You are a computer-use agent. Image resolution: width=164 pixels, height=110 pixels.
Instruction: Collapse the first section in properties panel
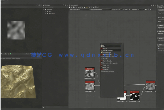pos(158,7)
